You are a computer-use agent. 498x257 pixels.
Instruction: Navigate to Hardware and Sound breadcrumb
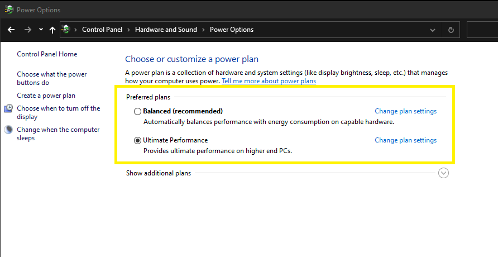pyautogui.click(x=166, y=30)
